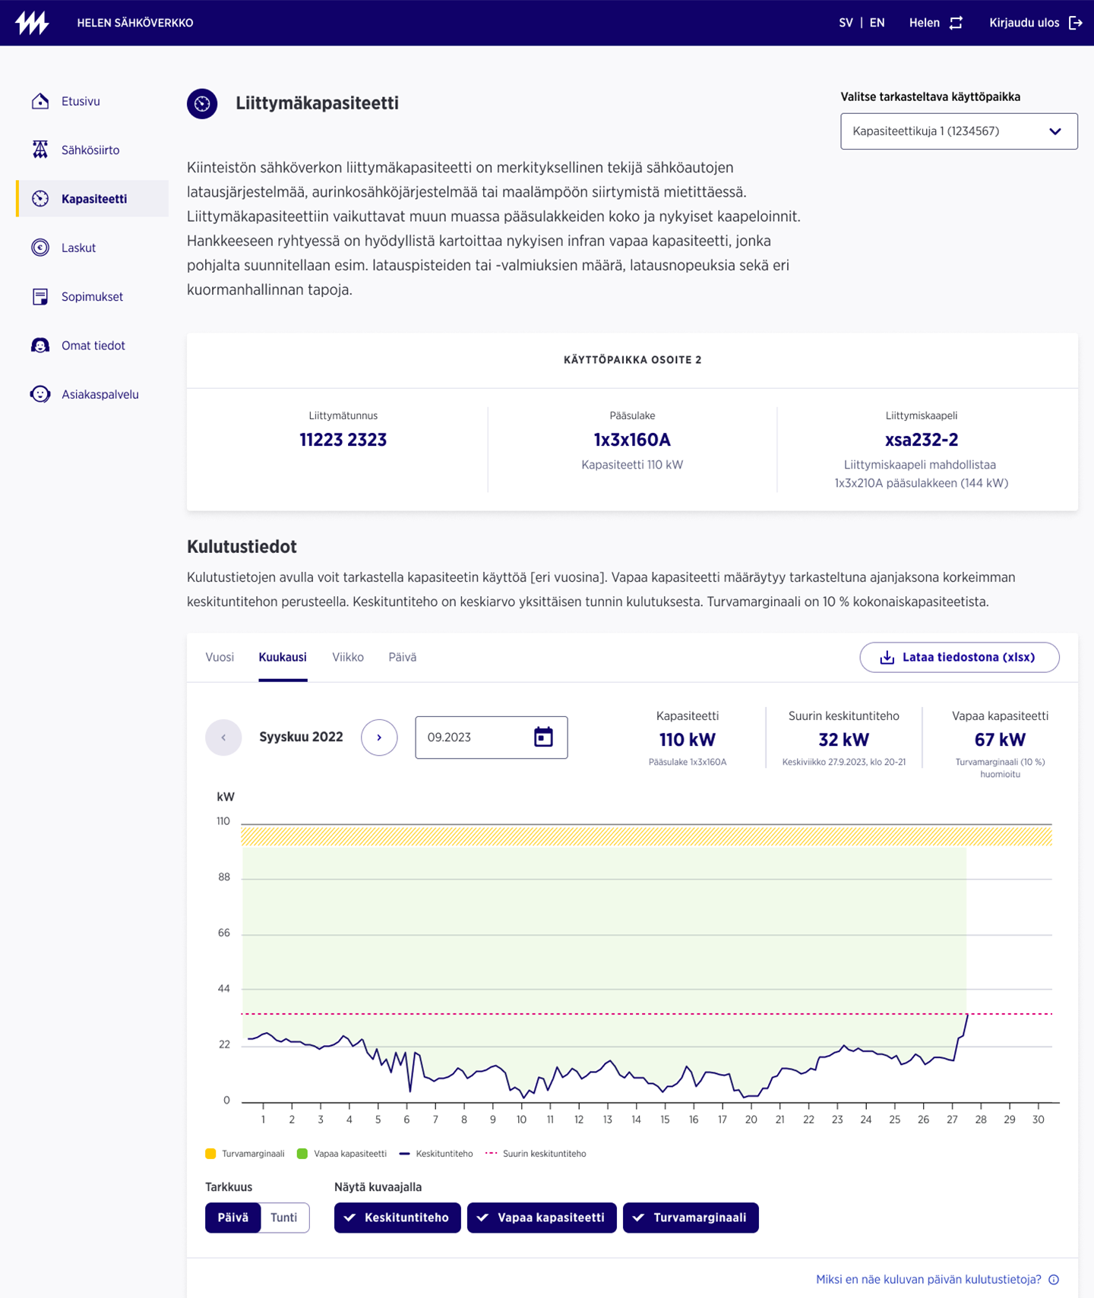Click the 09.2023 date input field

pos(491,737)
